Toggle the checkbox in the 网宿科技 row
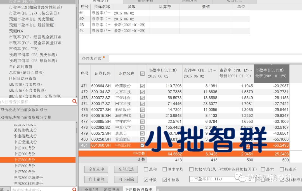Viewport: 302px width, 191px height. (x=142, y=104)
